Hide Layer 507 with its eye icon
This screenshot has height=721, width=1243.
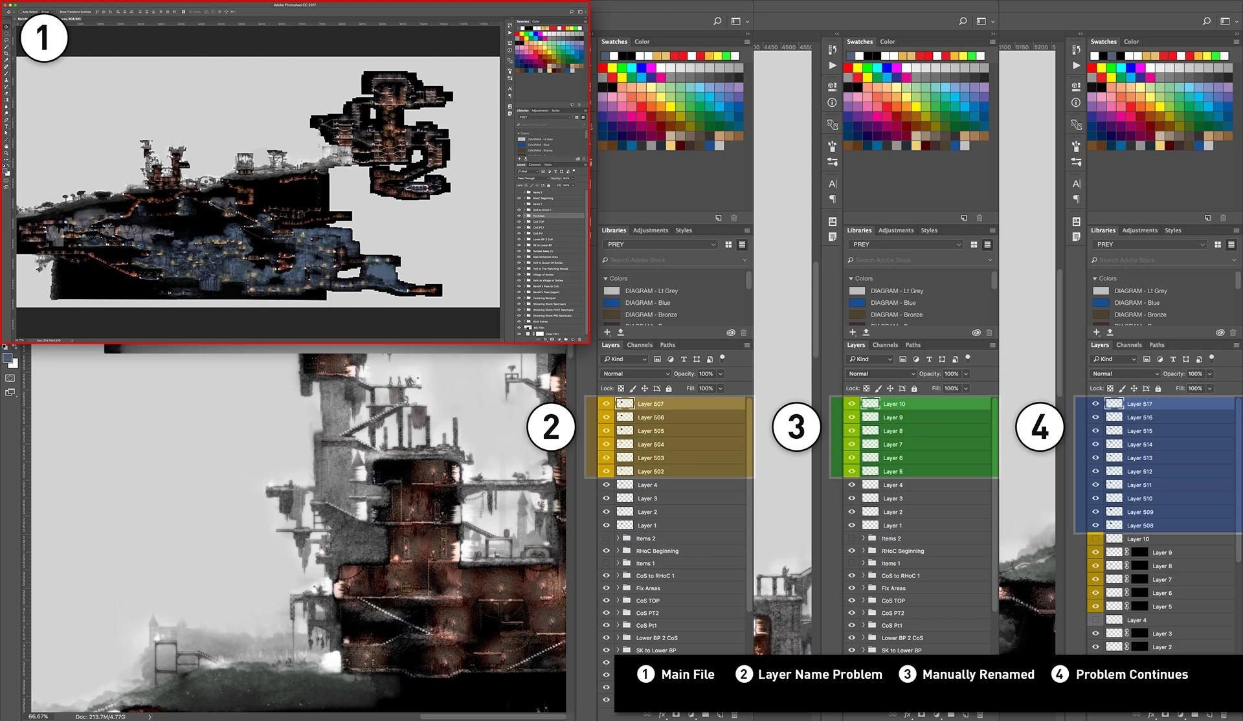[x=606, y=404]
